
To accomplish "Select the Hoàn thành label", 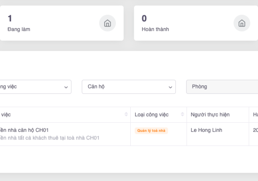I will coord(155,29).
